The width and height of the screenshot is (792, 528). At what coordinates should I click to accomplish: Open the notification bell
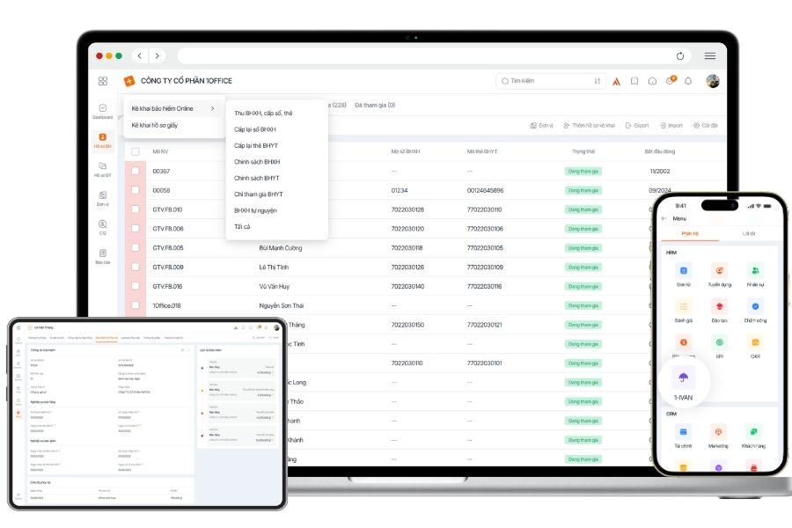(x=688, y=81)
